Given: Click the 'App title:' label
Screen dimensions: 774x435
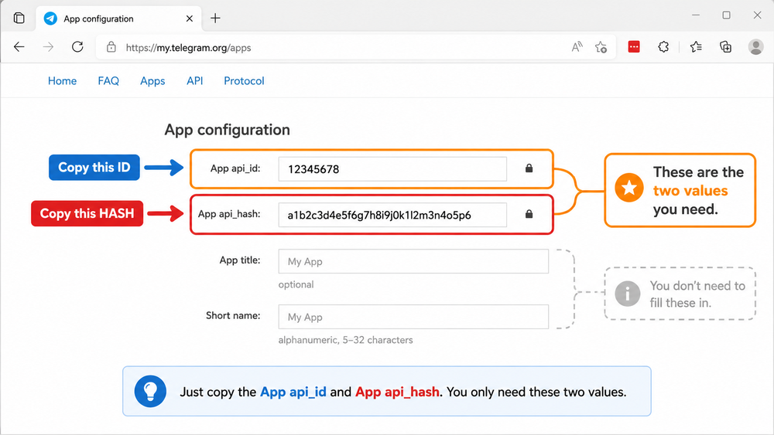Looking at the screenshot, I should click(240, 260).
